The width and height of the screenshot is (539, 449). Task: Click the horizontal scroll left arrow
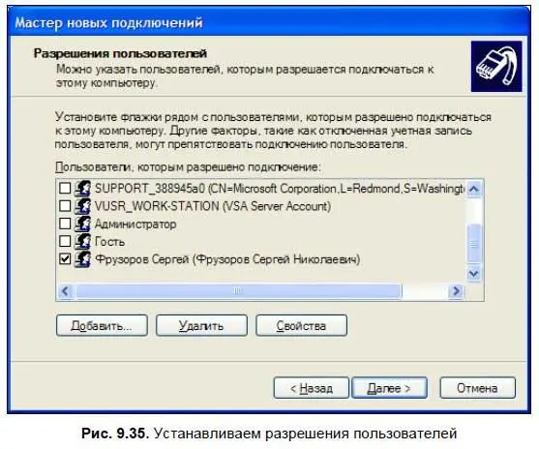coord(65,291)
